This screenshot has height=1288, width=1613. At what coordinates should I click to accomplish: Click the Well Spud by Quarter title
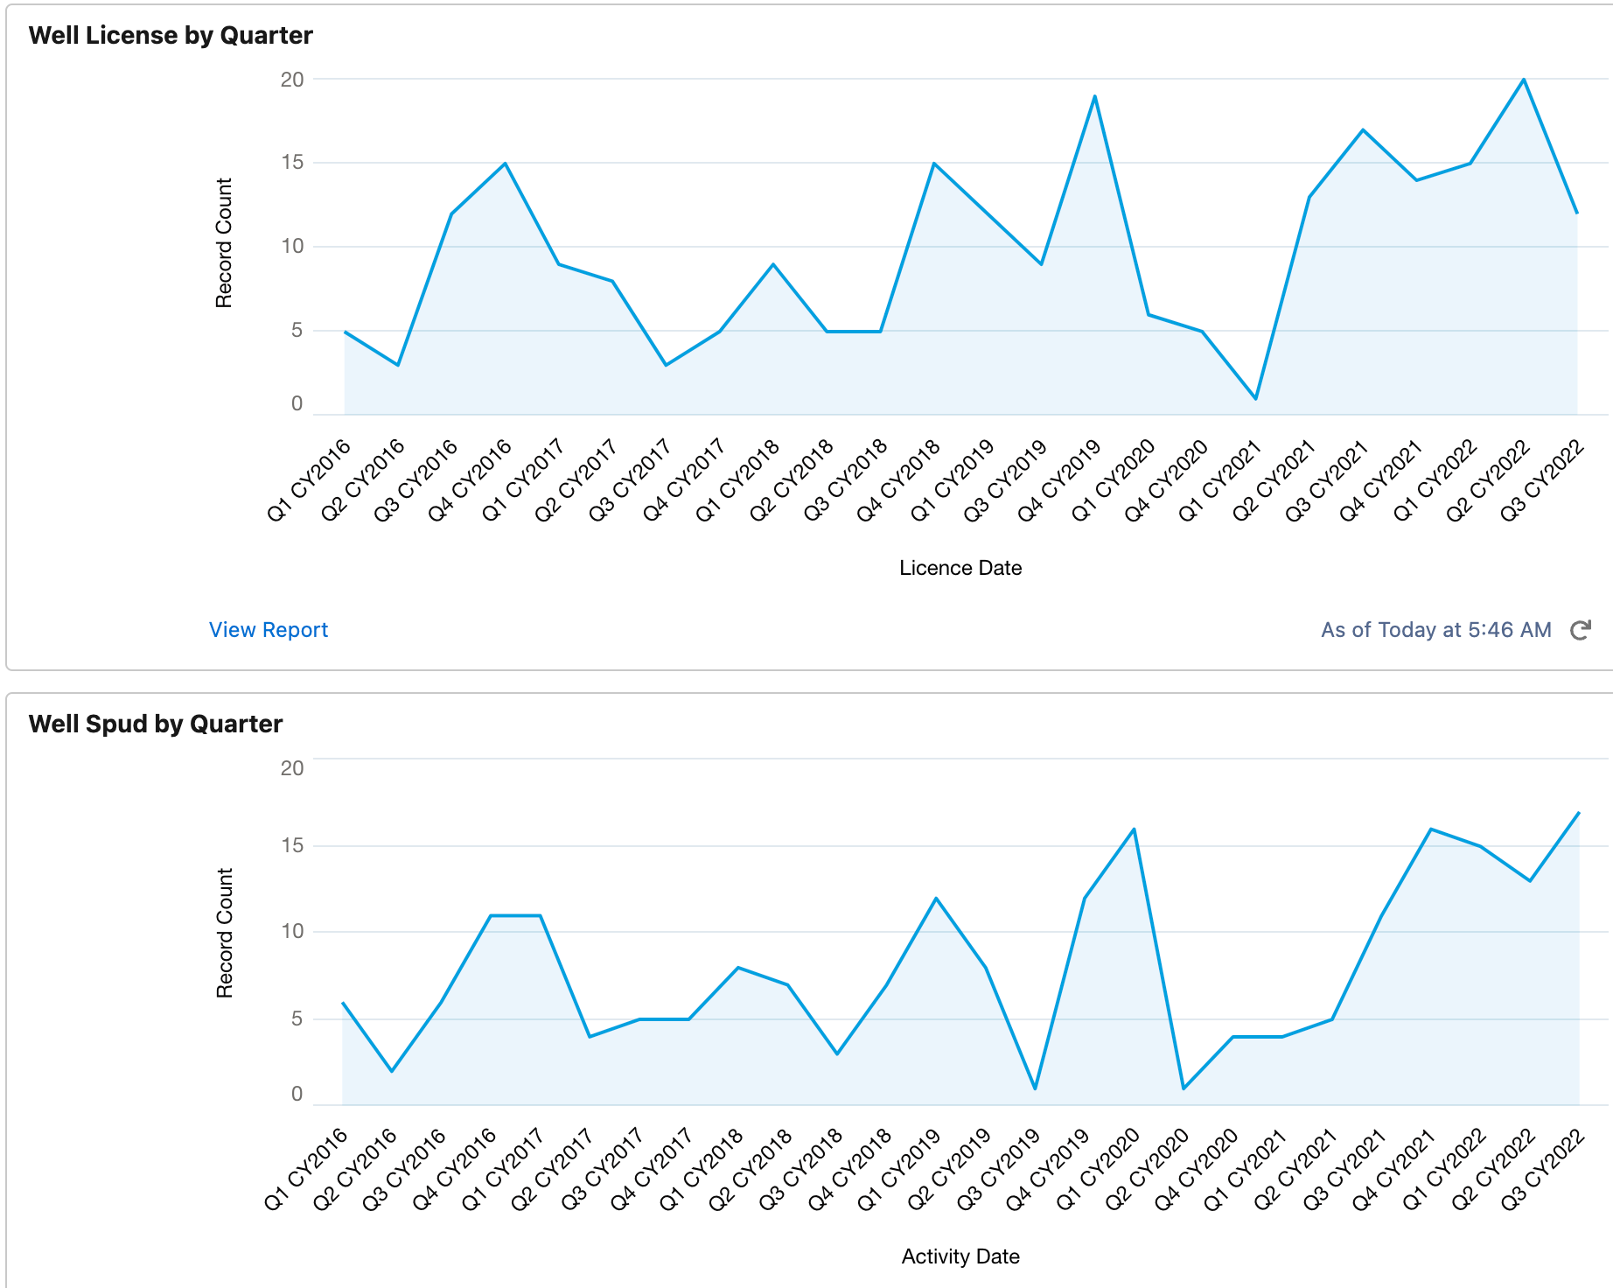point(156,724)
